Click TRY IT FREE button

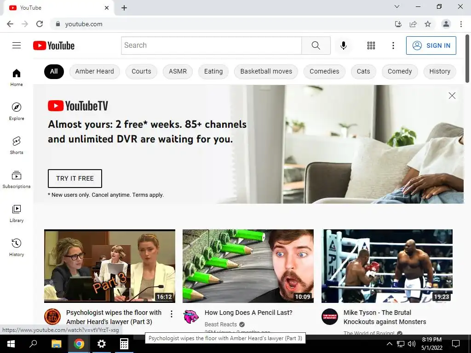(75, 178)
